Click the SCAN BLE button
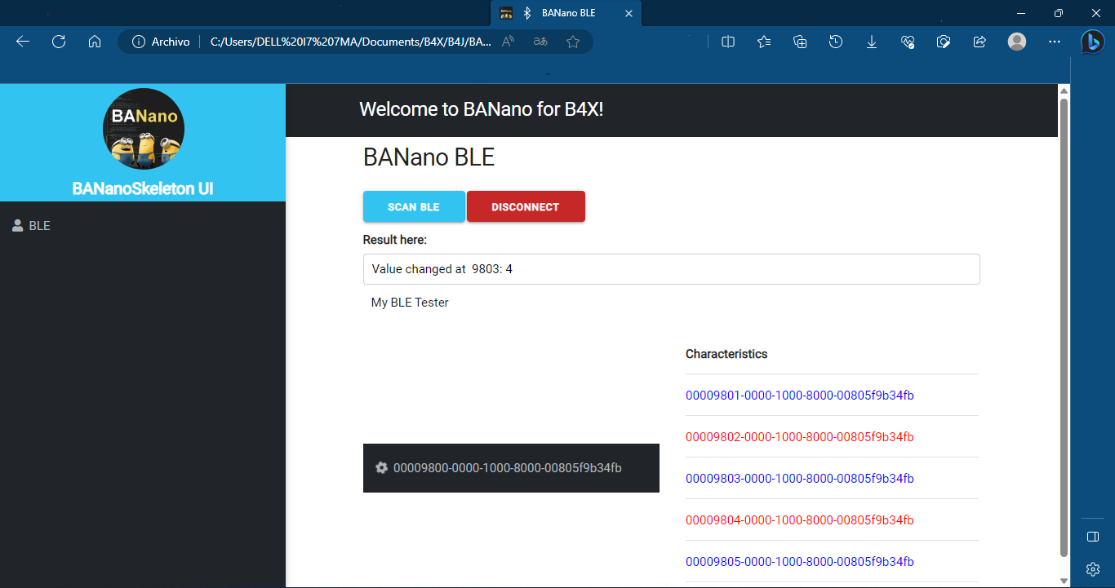Image resolution: width=1115 pixels, height=588 pixels. pos(414,206)
